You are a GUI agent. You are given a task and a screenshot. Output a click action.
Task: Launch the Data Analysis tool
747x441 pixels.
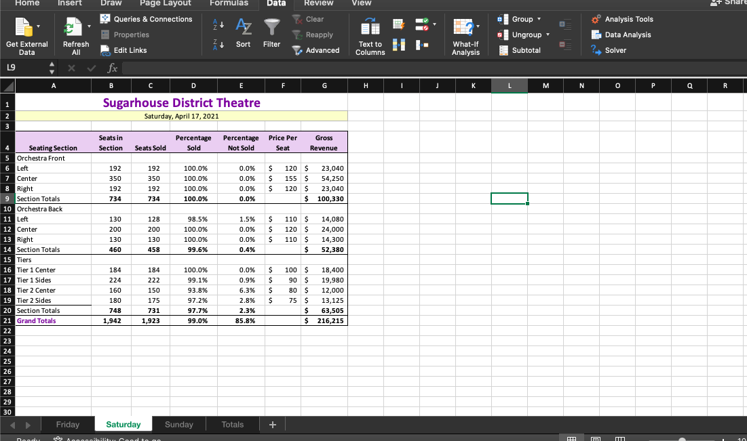(621, 35)
